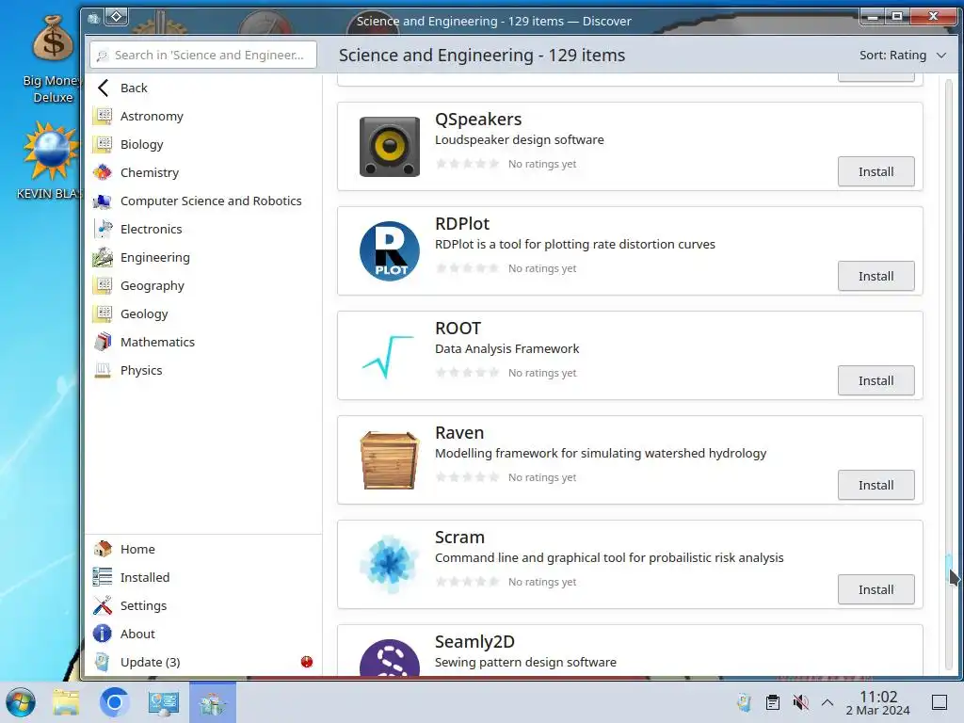Image resolution: width=964 pixels, height=723 pixels.
Task: Toggle the muted volume tray icon
Action: [x=800, y=702]
